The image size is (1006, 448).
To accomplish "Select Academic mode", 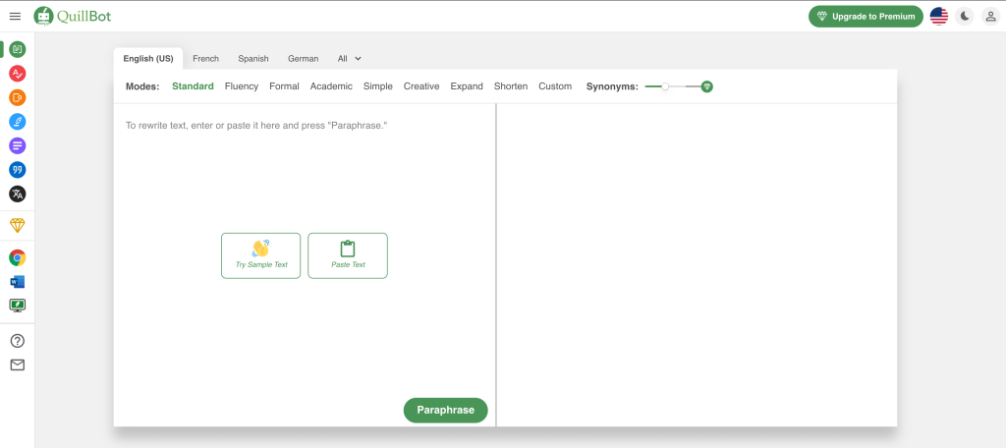I will coord(331,86).
